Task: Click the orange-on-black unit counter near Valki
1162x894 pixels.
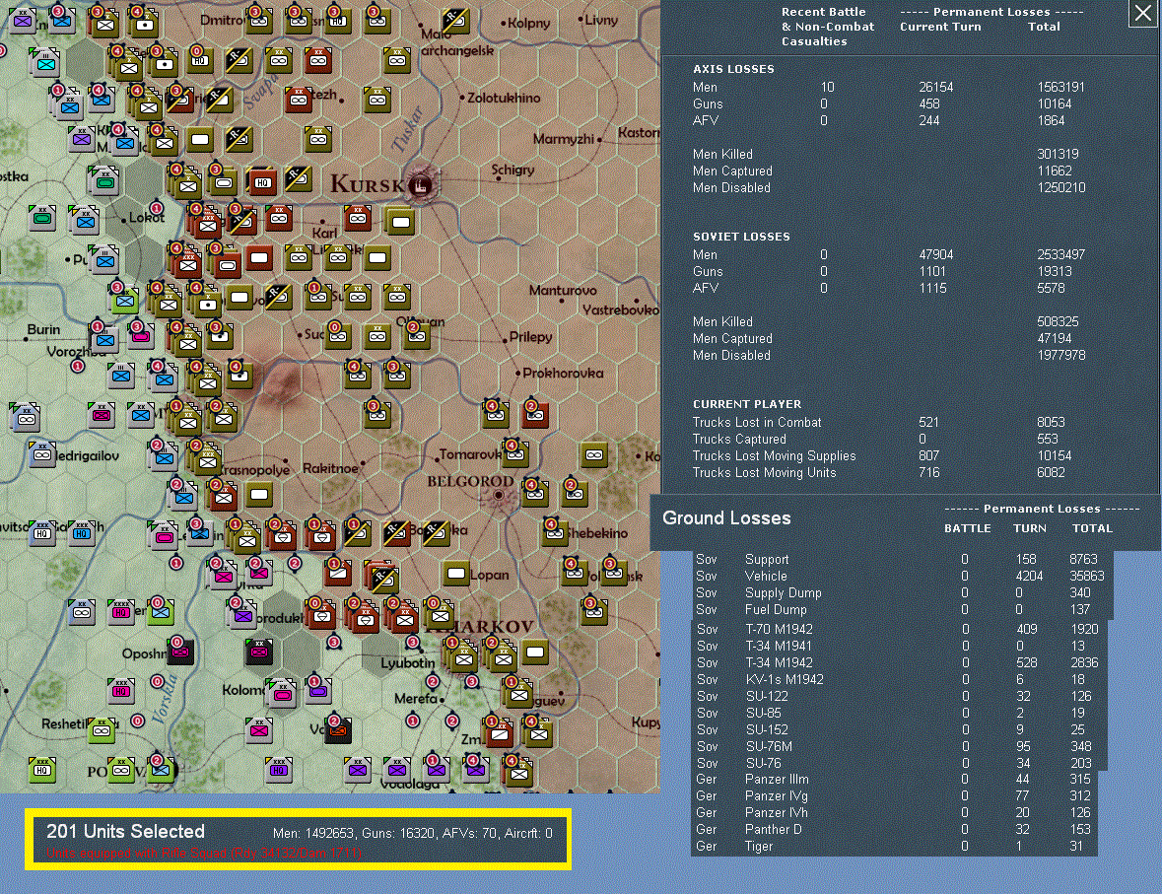Action: point(338,730)
